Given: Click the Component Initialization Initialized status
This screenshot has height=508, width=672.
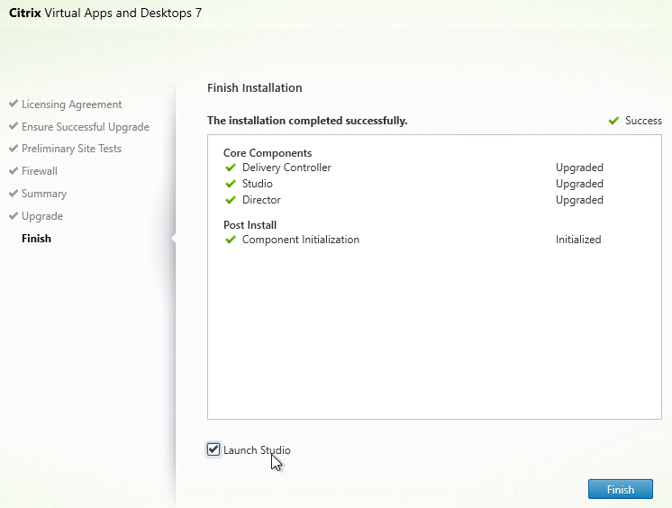Looking at the screenshot, I should click(578, 240).
